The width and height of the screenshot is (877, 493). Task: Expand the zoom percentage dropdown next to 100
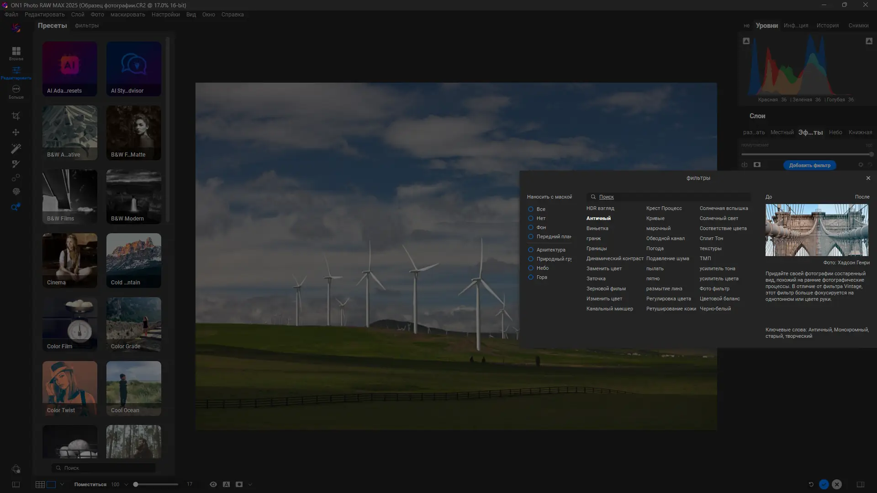pos(127,484)
